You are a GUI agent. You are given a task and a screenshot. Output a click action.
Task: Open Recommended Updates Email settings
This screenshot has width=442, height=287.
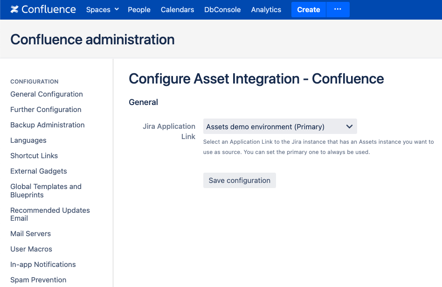click(x=50, y=214)
